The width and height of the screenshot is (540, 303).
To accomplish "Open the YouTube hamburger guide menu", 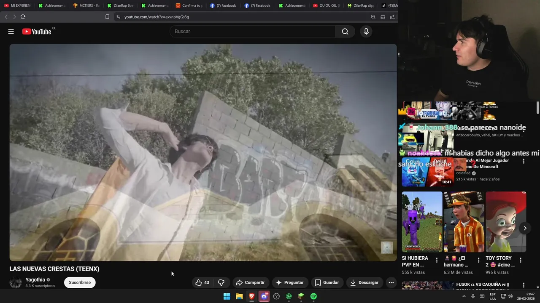I will click(x=11, y=32).
